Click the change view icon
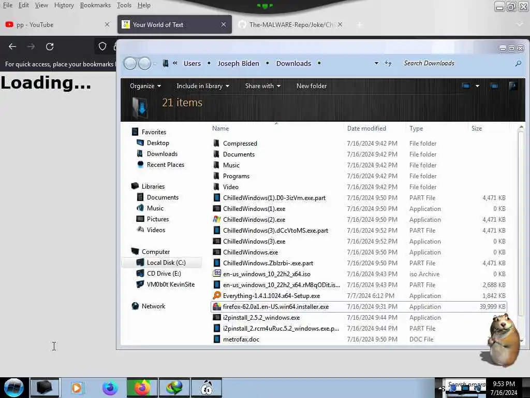 466,86
